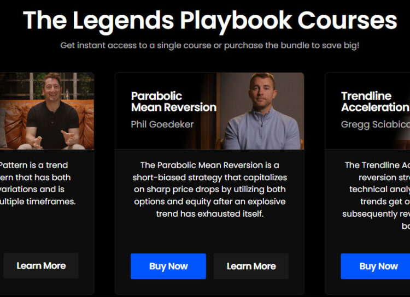The width and height of the screenshot is (410, 297).
Task: Click 'trend has exhausted itself' text line
Action: click(210, 213)
